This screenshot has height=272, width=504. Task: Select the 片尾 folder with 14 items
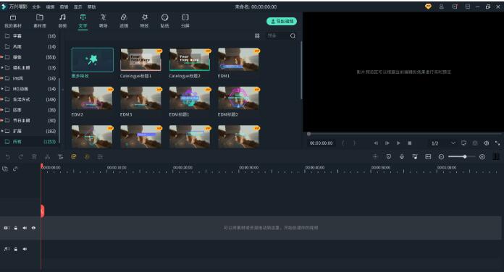30,46
